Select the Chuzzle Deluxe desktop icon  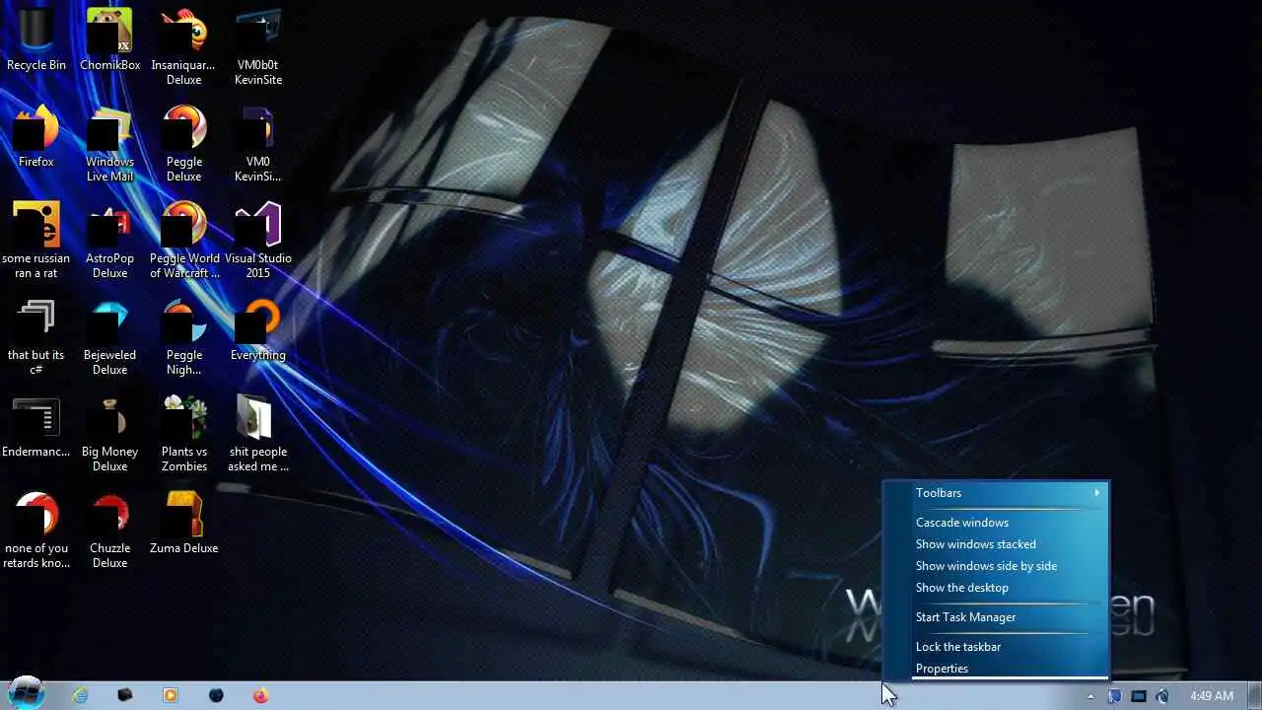[109, 530]
